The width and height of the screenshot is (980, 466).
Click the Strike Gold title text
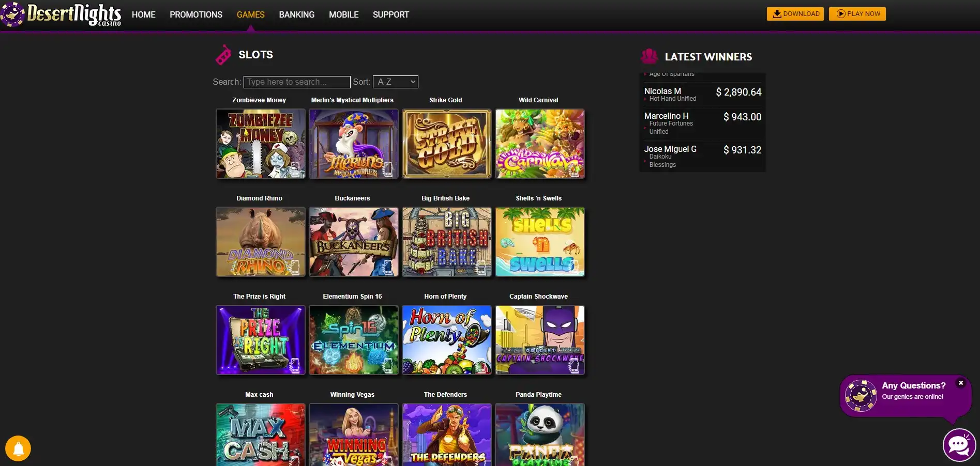click(445, 100)
